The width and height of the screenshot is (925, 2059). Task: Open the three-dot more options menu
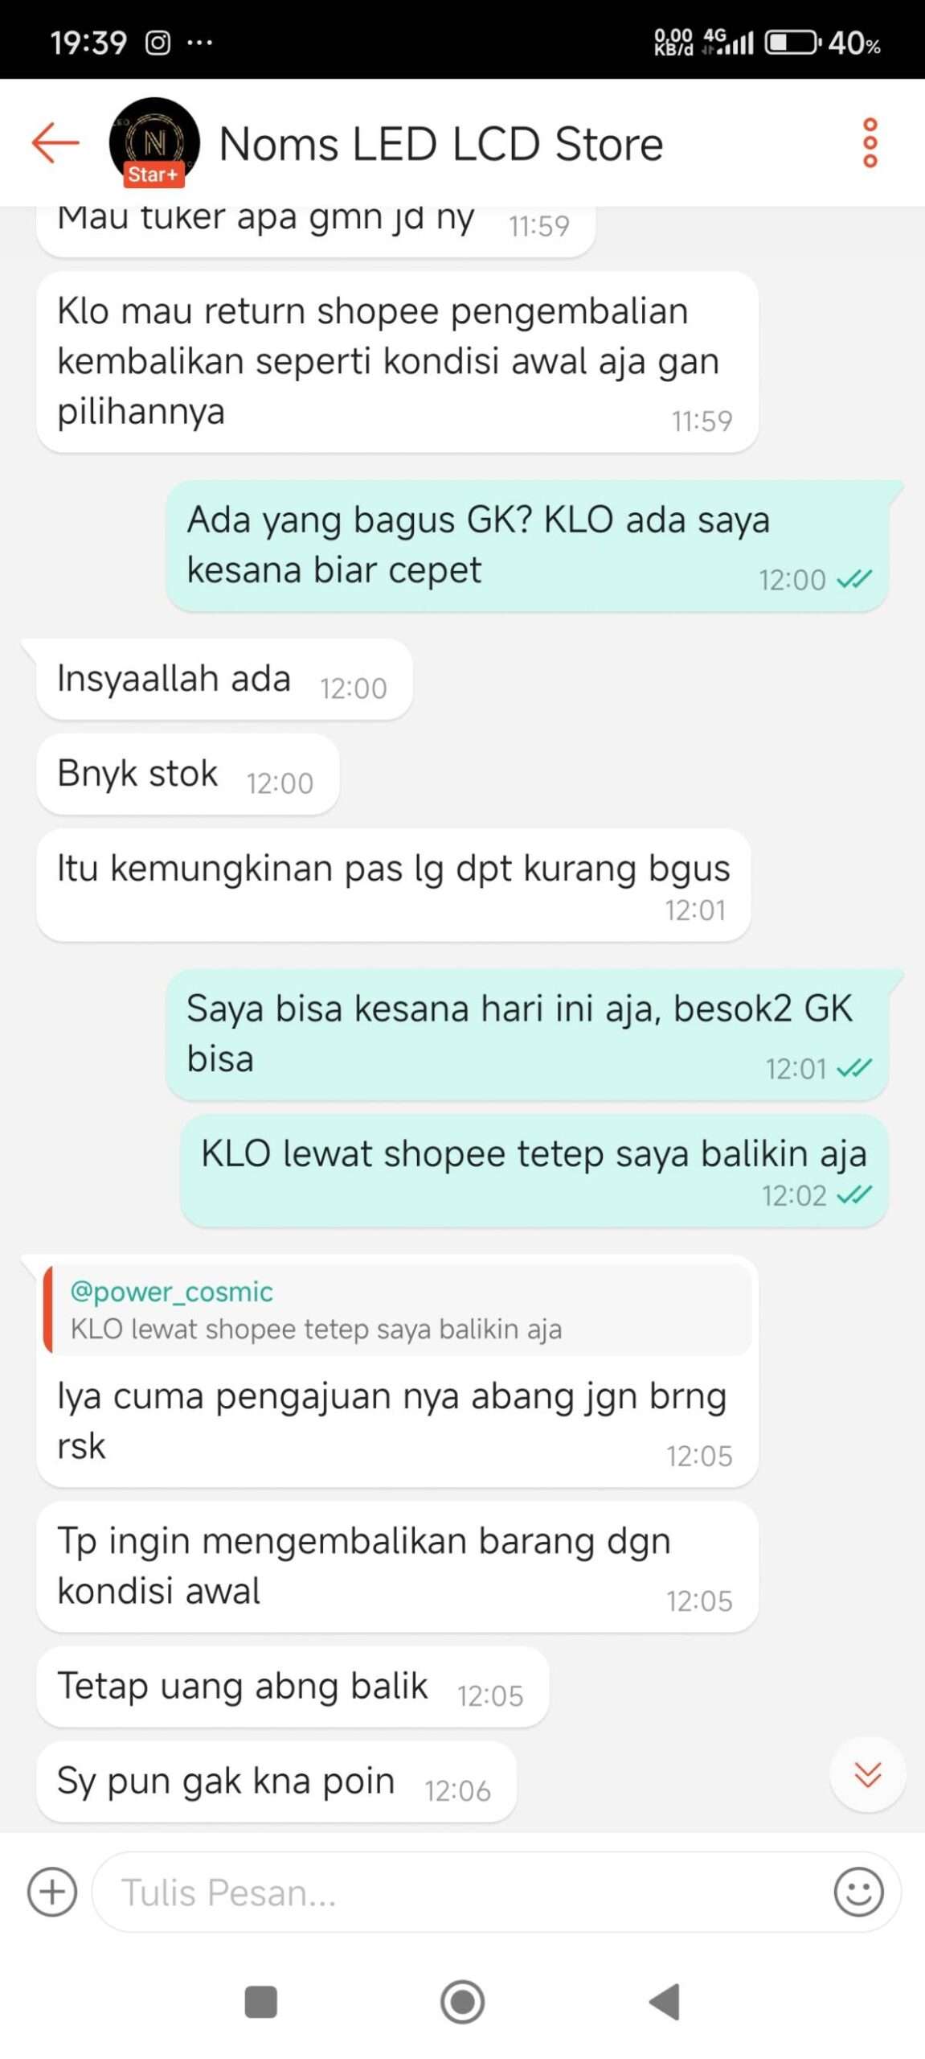(x=870, y=143)
